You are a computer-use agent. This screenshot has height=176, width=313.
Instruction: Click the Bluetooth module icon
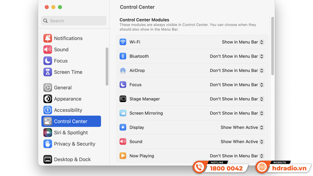123,56
